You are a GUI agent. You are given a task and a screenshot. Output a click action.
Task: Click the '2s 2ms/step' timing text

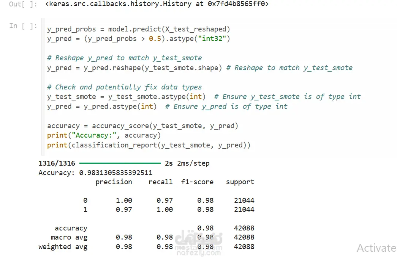point(187,163)
